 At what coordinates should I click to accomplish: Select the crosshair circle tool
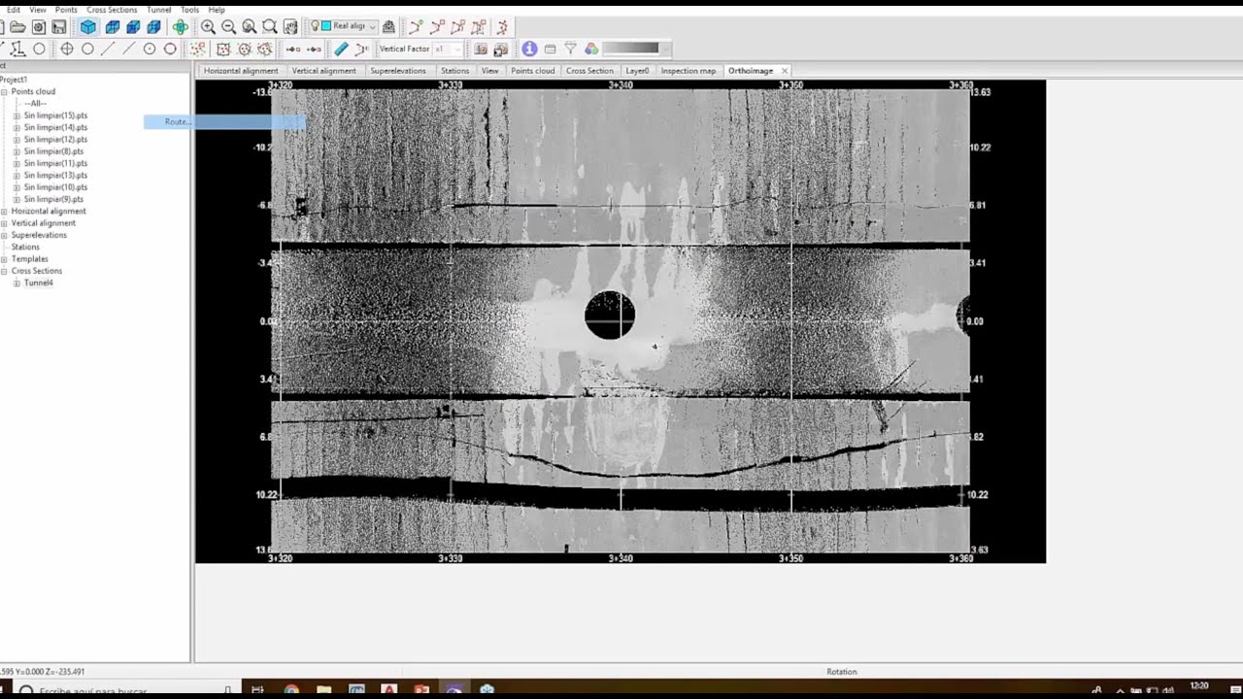point(67,49)
